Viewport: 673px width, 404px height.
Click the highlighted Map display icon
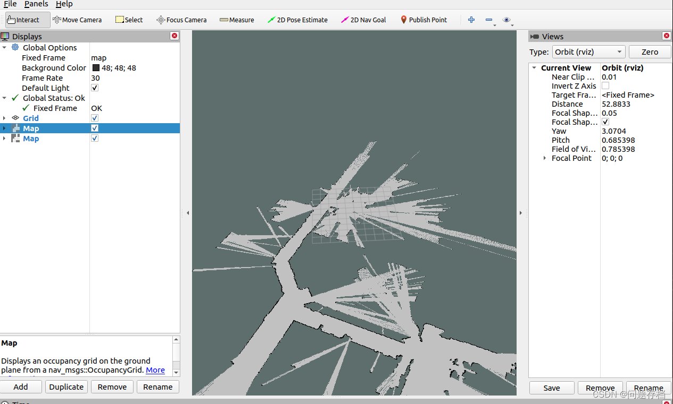[x=15, y=128]
